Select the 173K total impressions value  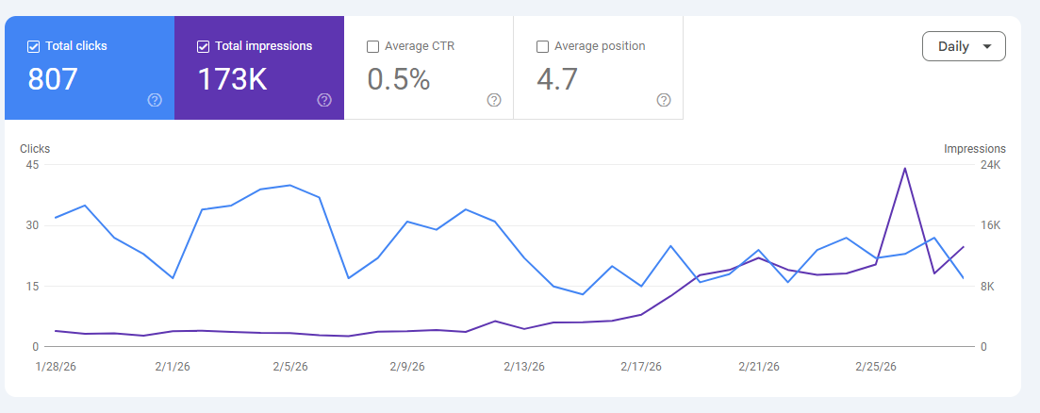(232, 79)
